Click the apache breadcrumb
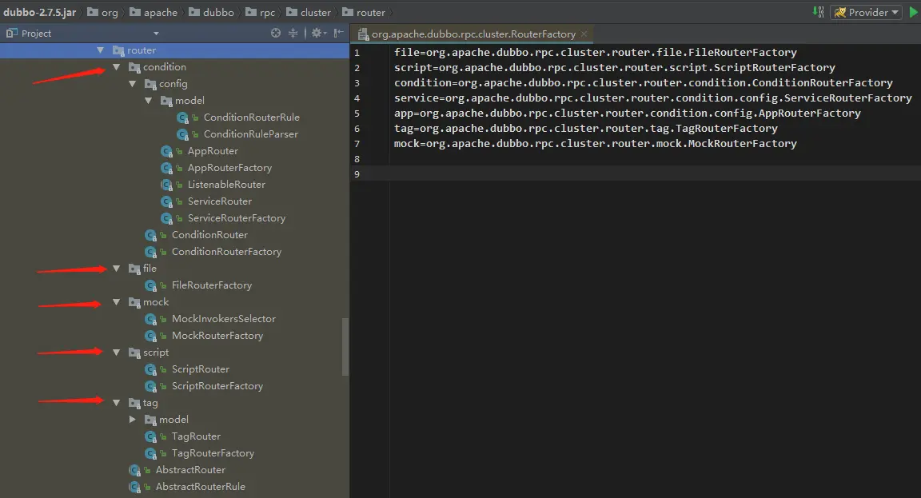The width and height of the screenshot is (921, 498). (153, 12)
